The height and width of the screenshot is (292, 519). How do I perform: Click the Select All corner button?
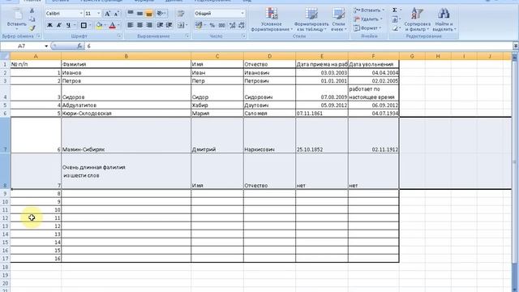tap(5, 56)
